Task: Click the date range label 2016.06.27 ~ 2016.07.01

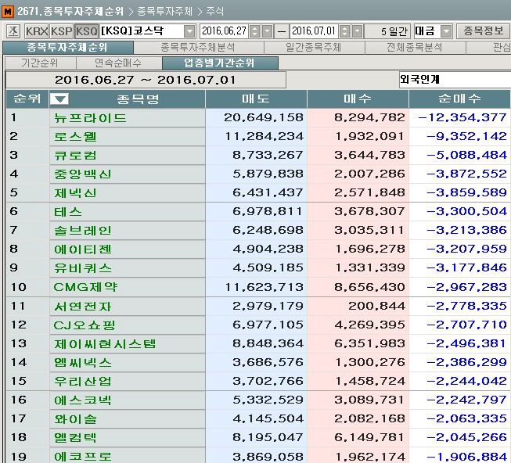Action: pos(145,80)
